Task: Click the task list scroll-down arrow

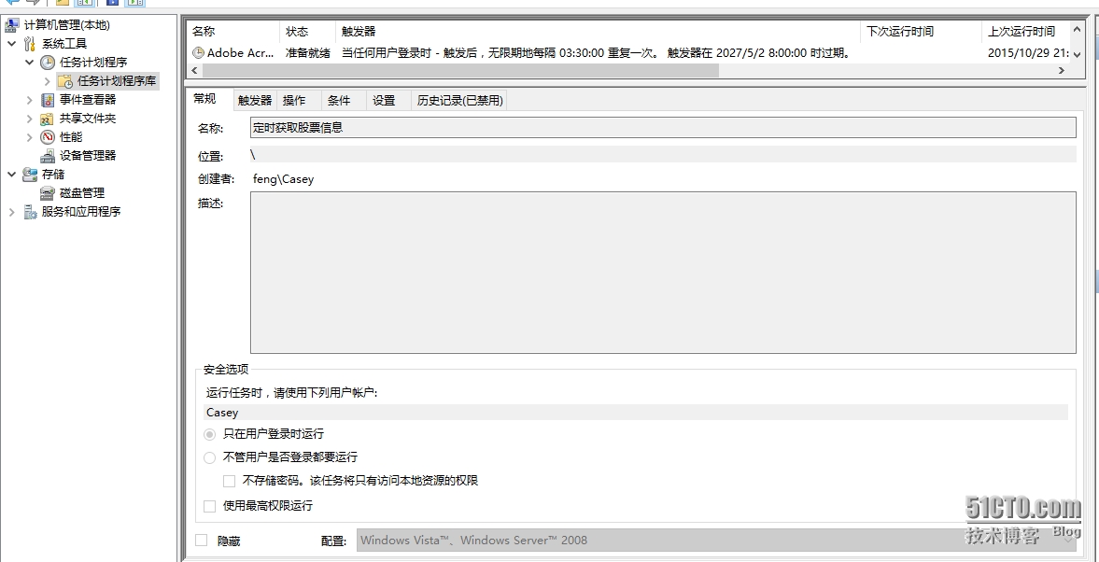Action: 1078,54
